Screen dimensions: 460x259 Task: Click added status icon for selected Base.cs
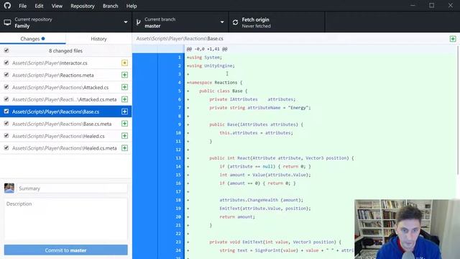tap(124, 112)
